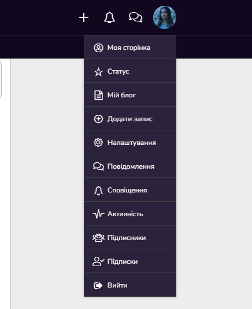View Активність from the dropdown
Screen dimensions: 252x309
[x=130, y=214]
